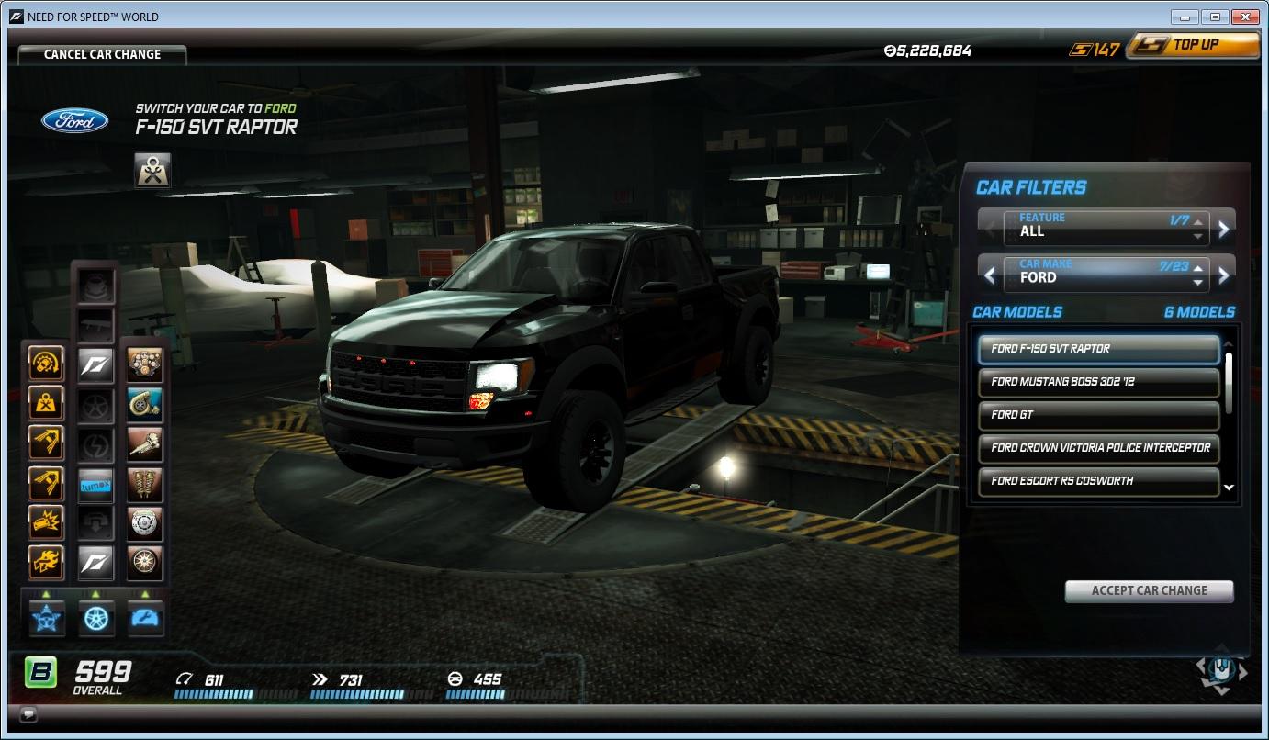The width and height of the screenshot is (1269, 740).
Task: Expand the aftermarket wheel visuals category
Action: [95, 618]
